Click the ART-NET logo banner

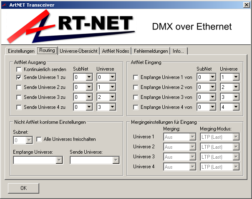[x=71, y=27]
